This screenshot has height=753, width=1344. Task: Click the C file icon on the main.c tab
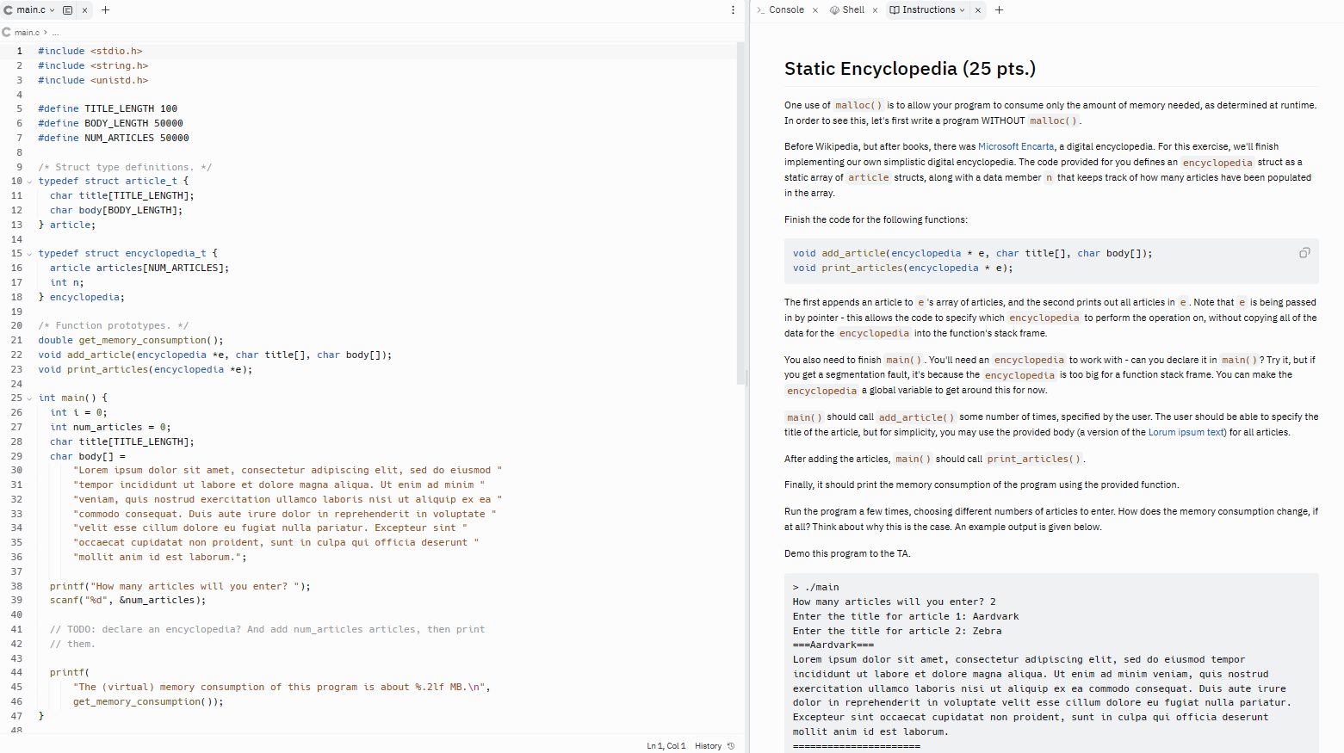9,10
